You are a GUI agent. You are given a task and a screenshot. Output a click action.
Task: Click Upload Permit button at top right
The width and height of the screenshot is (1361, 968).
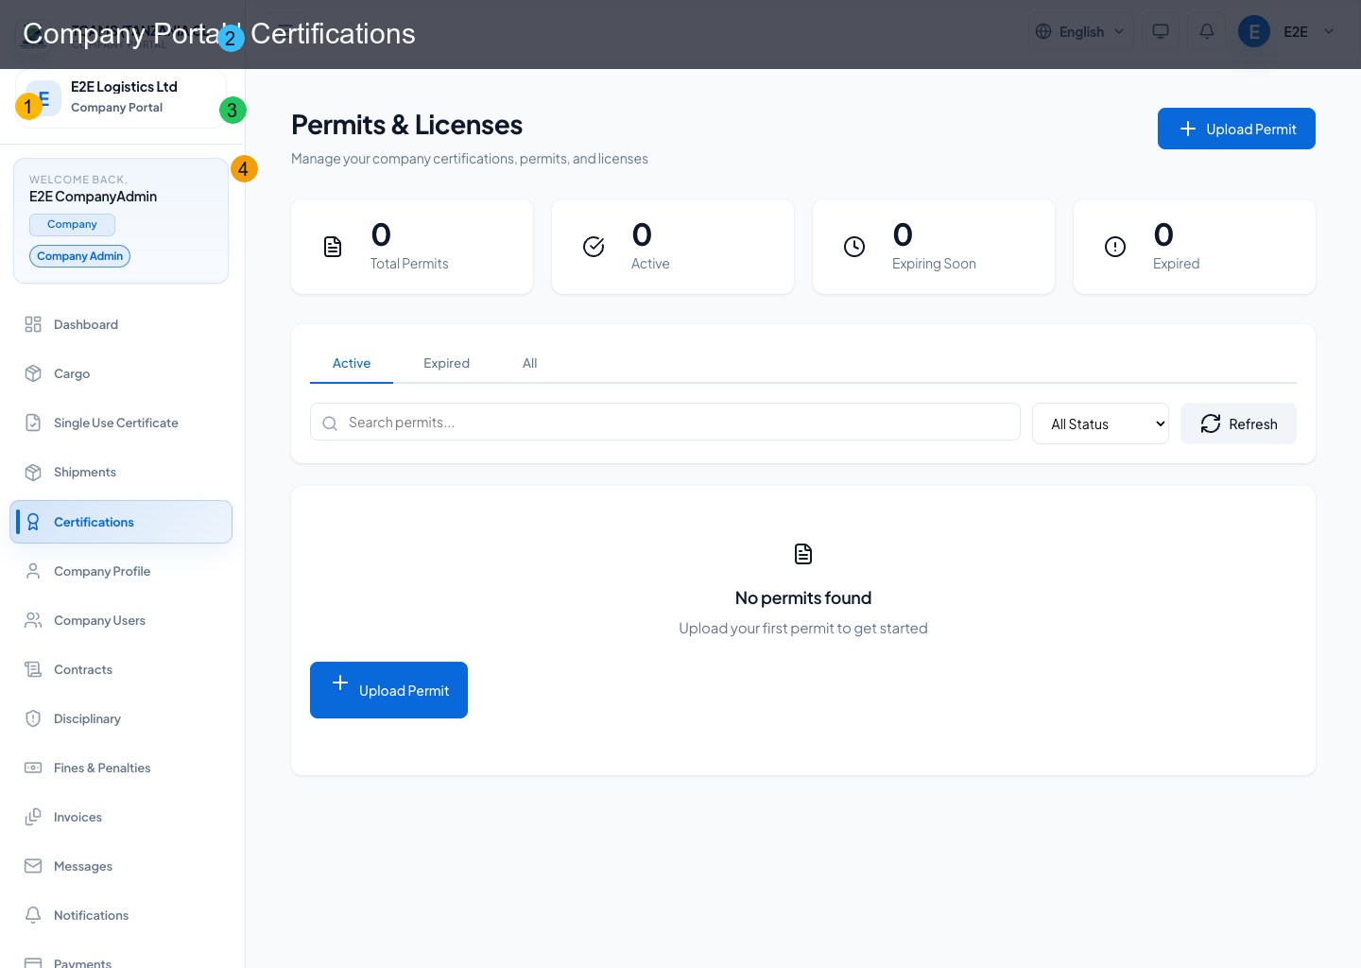pyautogui.click(x=1236, y=129)
